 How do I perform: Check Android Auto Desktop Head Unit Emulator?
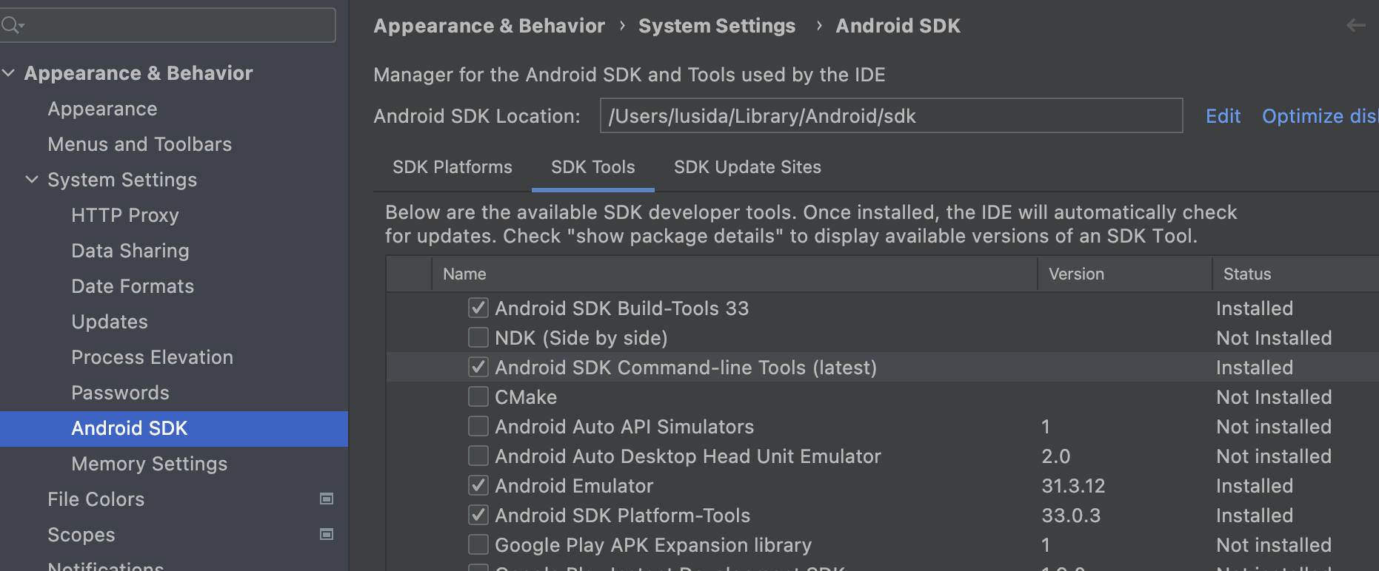click(478, 456)
